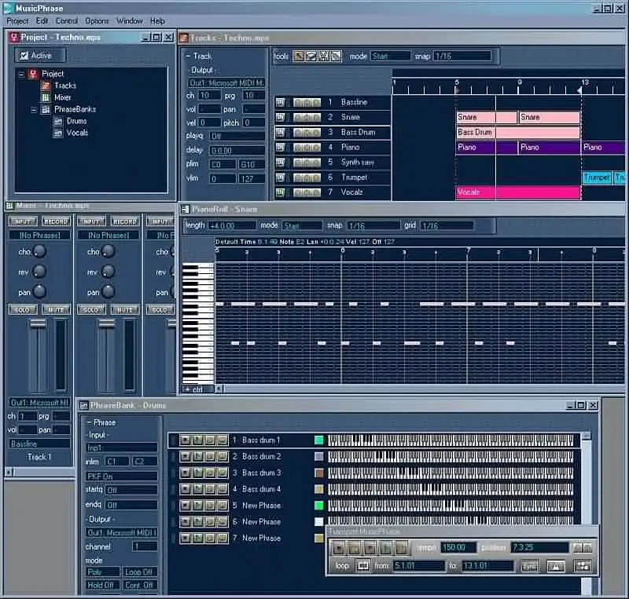Click the tempo 150.00 field
The height and width of the screenshot is (599, 629).
pyautogui.click(x=458, y=547)
